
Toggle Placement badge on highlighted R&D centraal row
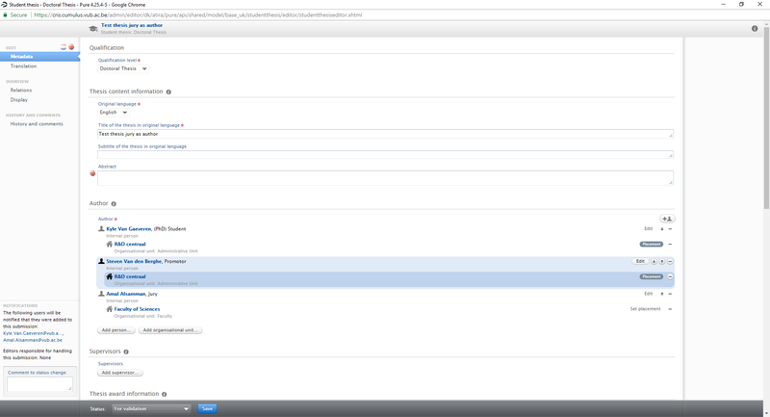click(651, 276)
